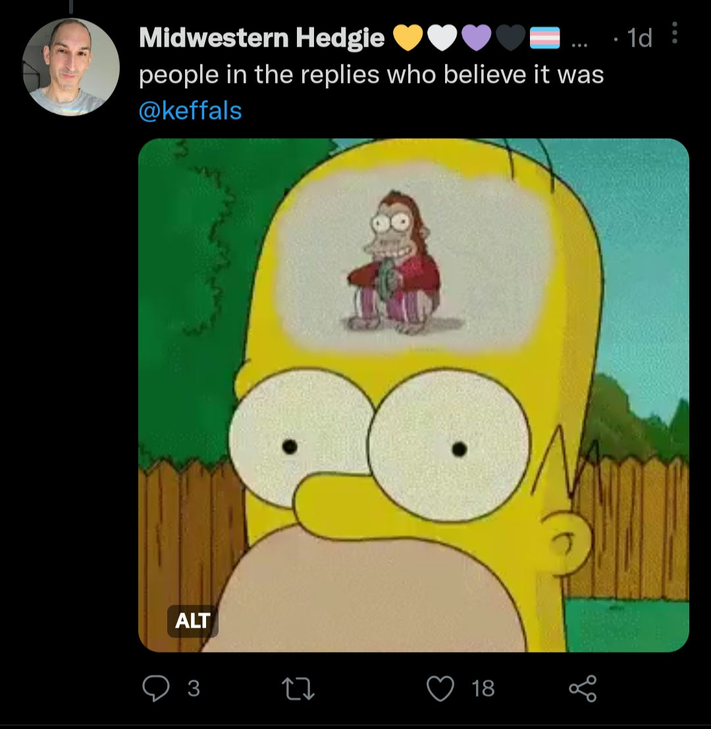Open the @keffals mention link
Viewport: 711px width, 729px height.
(190, 111)
